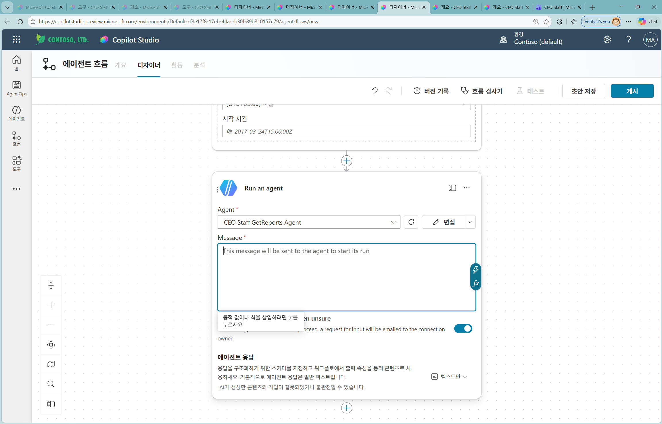Open 버전 기록 version history
Viewport: 662px width, 424px height.
(x=431, y=91)
